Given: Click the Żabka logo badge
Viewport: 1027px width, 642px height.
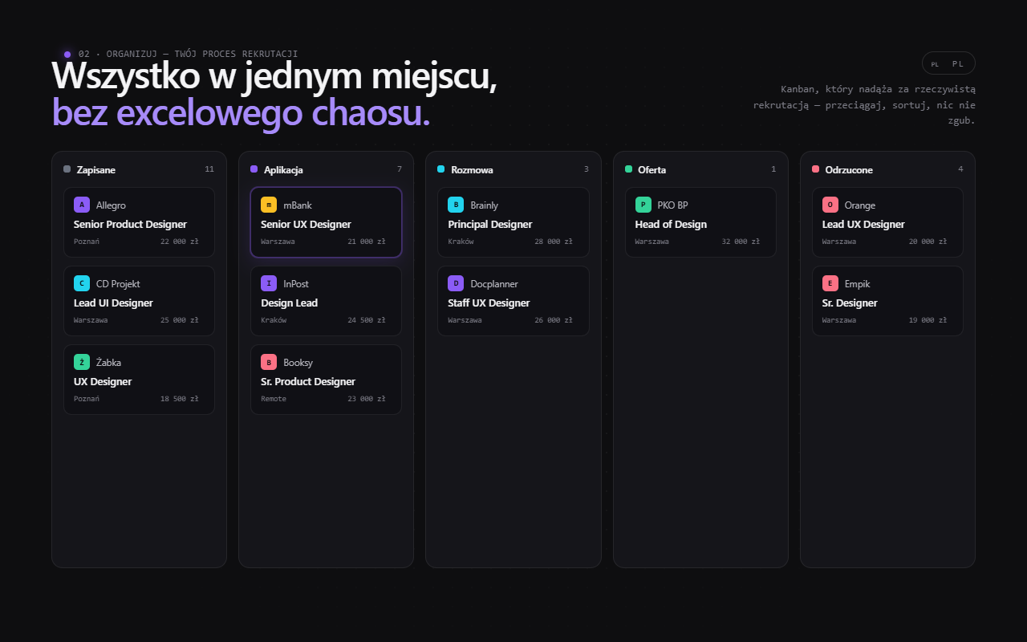Looking at the screenshot, I should pyautogui.click(x=82, y=362).
